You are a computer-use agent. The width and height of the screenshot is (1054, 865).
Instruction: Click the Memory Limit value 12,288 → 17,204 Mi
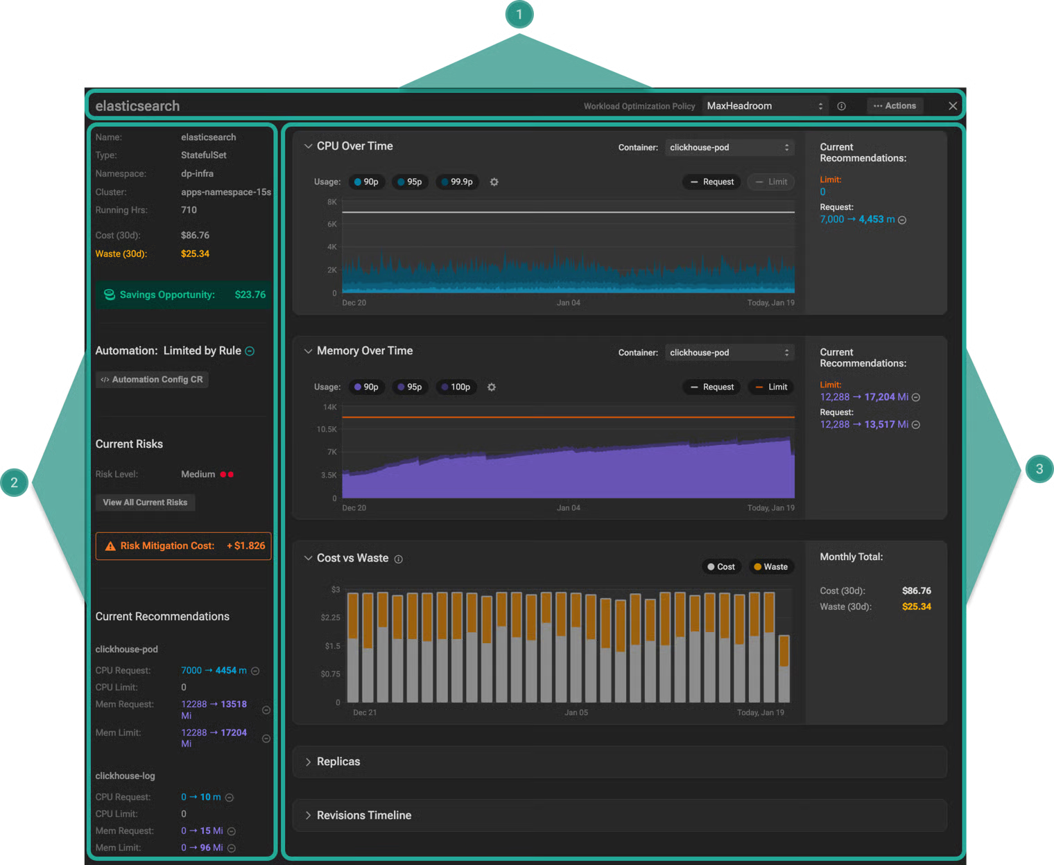pyautogui.click(x=864, y=397)
